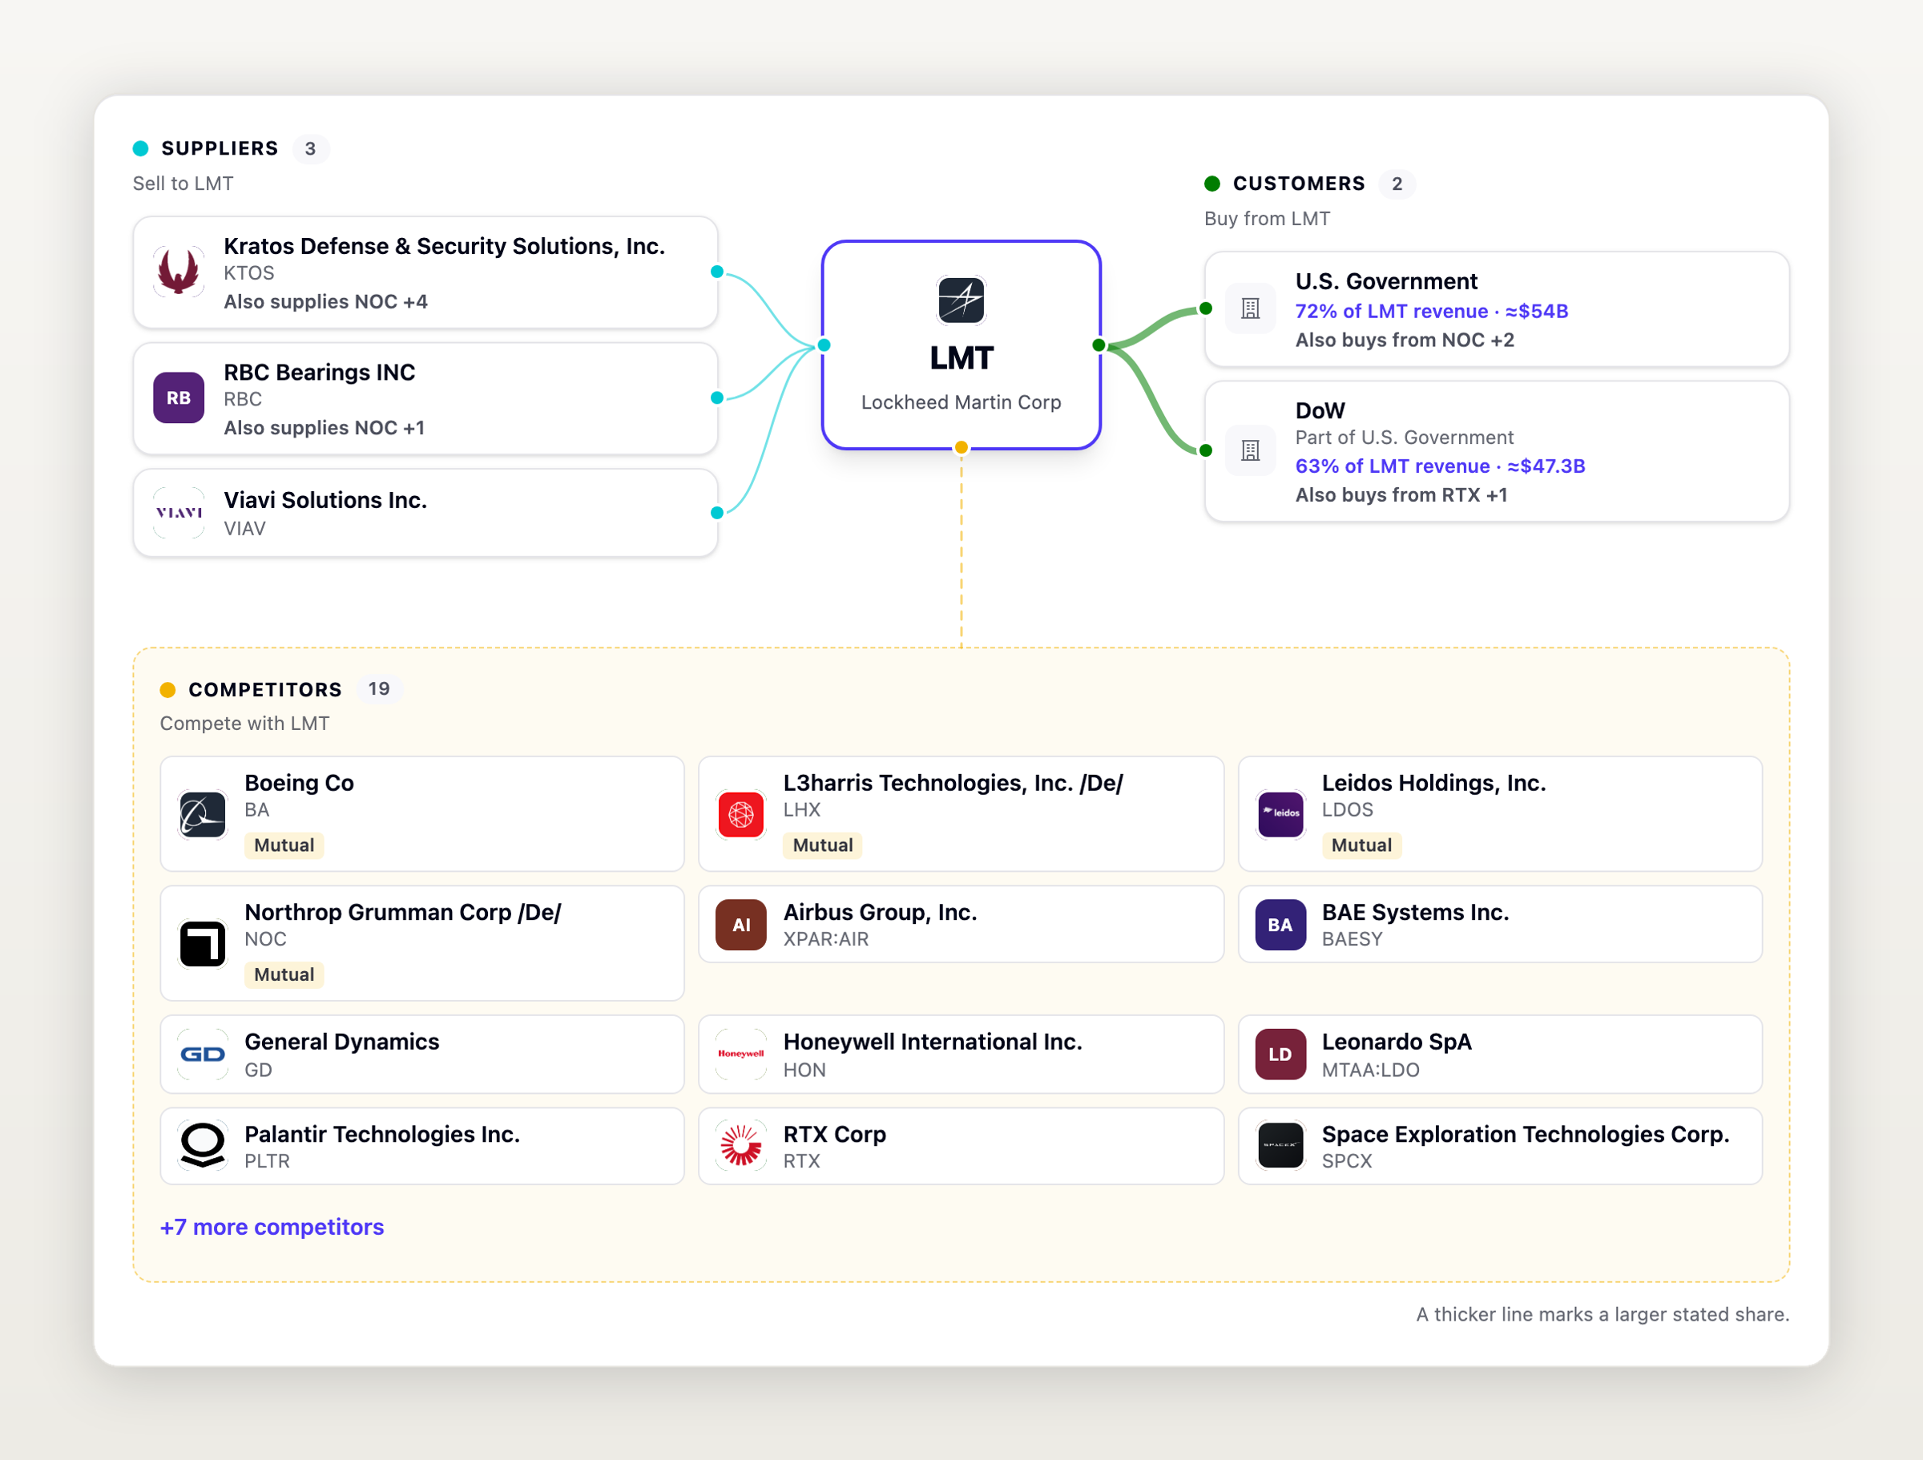Viewport: 1923px width, 1460px height.
Task: Click the Mutual badge under Leidos Holdings
Action: (x=1361, y=845)
